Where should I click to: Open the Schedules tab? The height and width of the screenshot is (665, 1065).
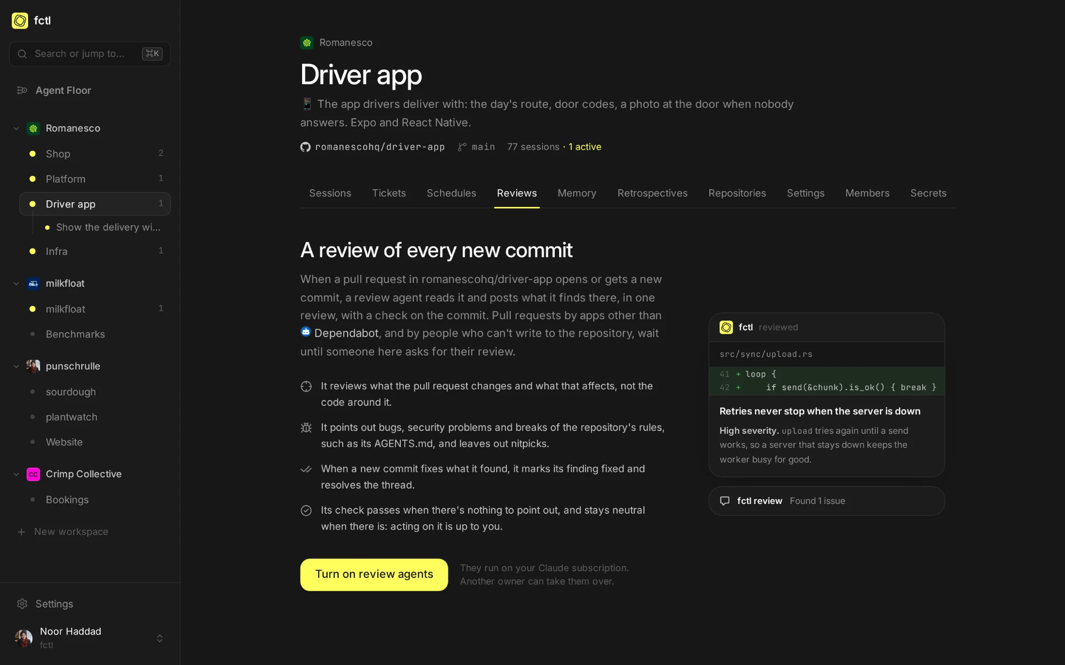[x=452, y=193]
